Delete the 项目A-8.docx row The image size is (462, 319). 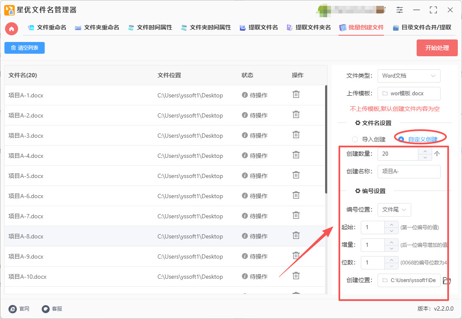pos(296,235)
